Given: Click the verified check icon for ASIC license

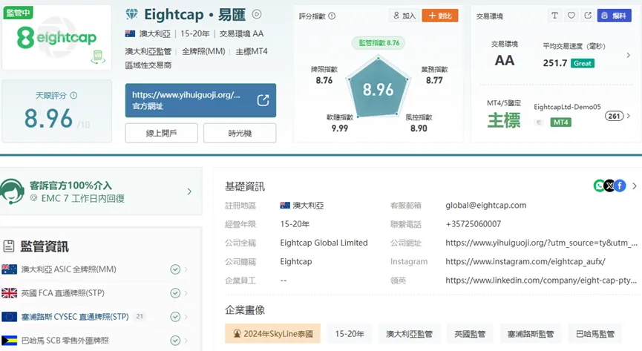Looking at the screenshot, I should (x=175, y=269).
